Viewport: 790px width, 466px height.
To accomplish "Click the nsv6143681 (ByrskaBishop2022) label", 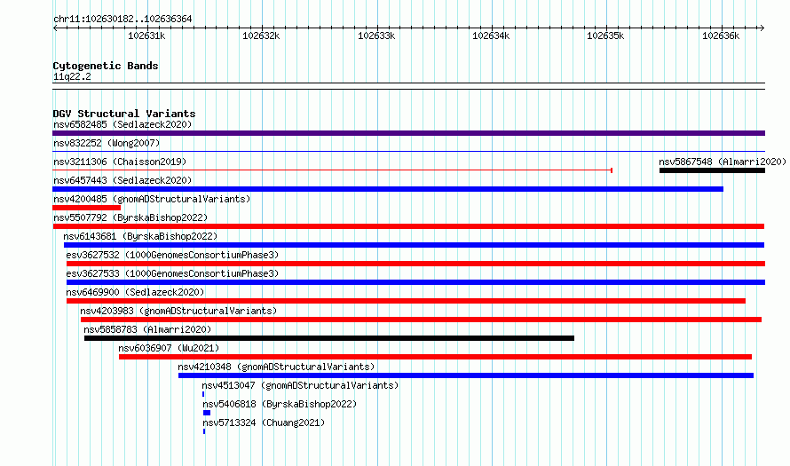I will (140, 236).
